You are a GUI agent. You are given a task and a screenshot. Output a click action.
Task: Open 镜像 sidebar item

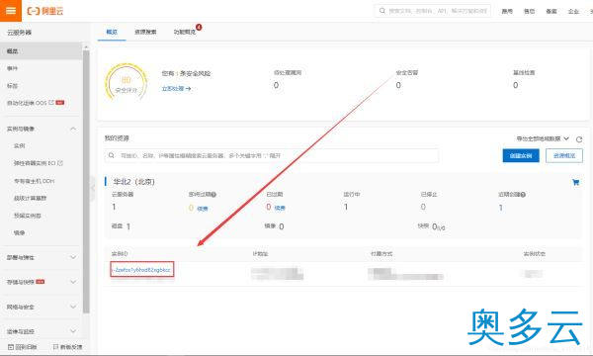click(20, 233)
